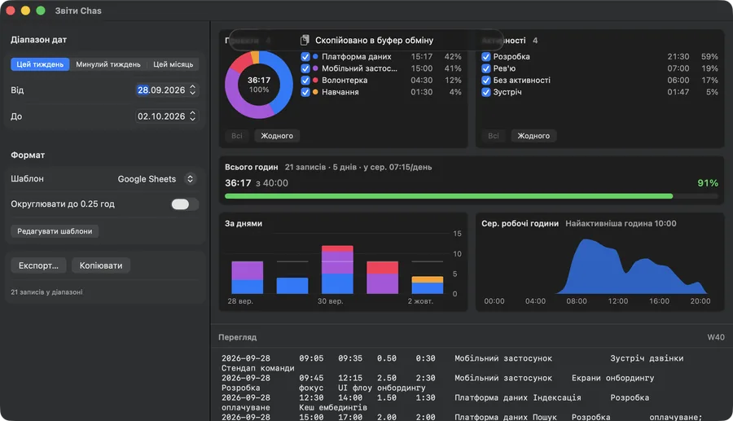
Task: Click the clipboard copy icon in notification
Action: (305, 40)
